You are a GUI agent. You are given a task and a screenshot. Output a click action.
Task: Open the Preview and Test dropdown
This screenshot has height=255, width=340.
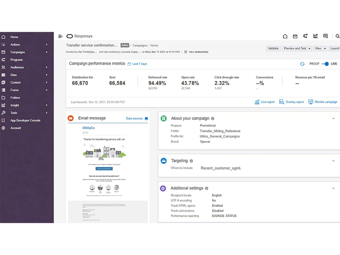[x=297, y=48]
